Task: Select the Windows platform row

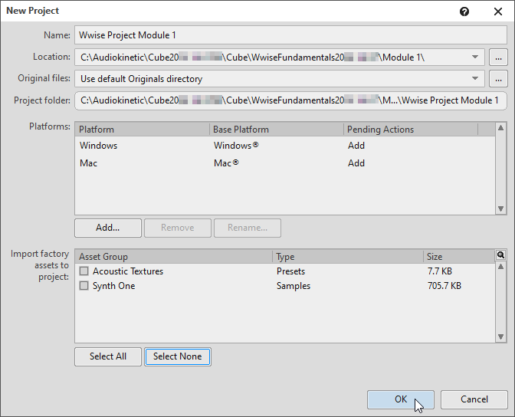Action: 284,146
